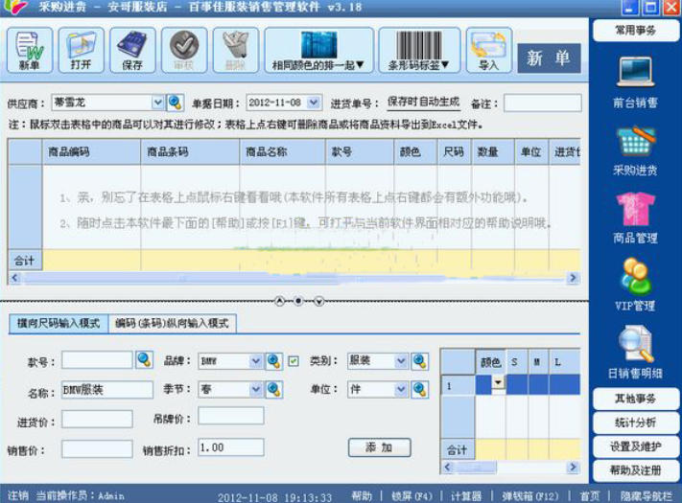Click the add icon beside 类别 dropdown

tap(420, 361)
